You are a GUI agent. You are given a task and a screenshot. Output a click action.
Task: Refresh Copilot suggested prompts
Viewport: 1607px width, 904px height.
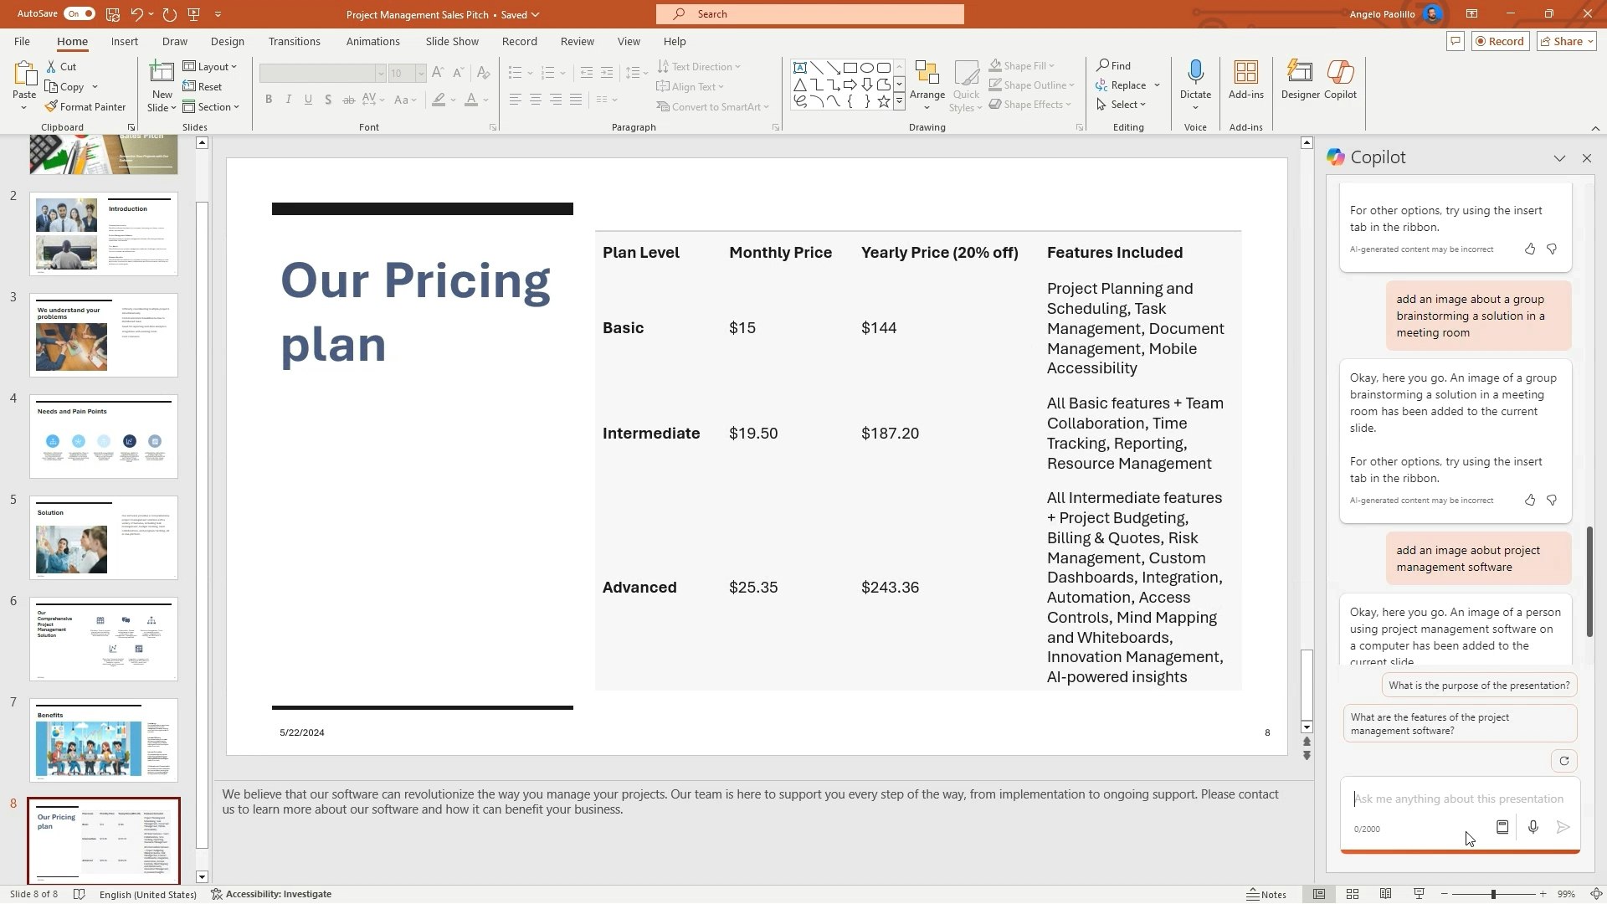pyautogui.click(x=1563, y=761)
